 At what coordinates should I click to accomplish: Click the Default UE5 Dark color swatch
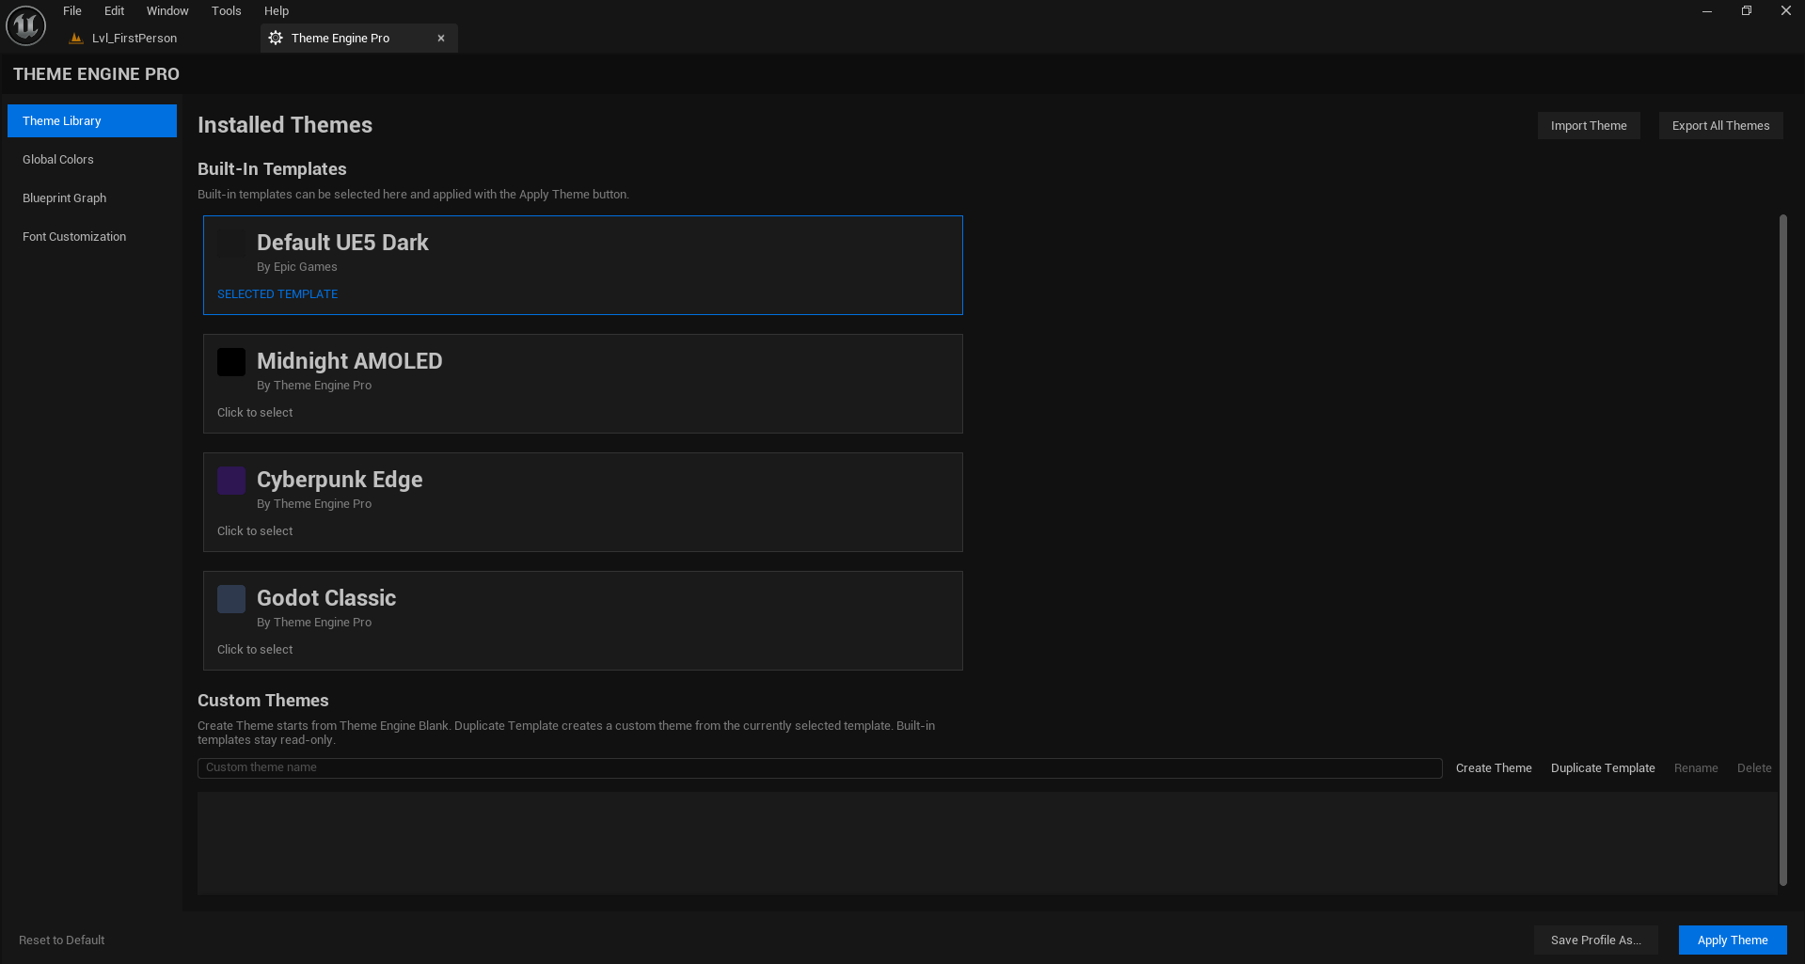[x=231, y=244]
